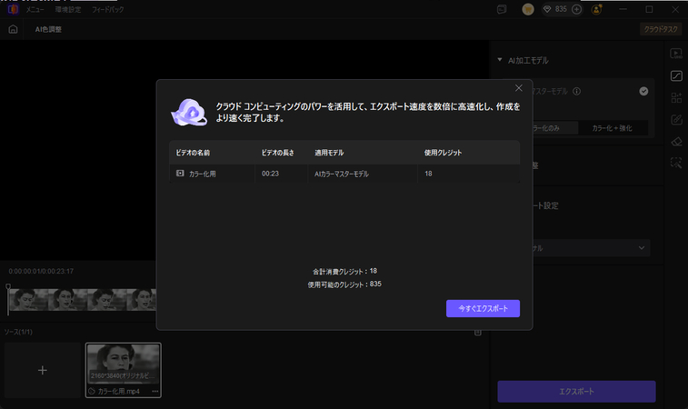Click the timeline playhead marker
The image size is (688, 409).
pos(8,286)
